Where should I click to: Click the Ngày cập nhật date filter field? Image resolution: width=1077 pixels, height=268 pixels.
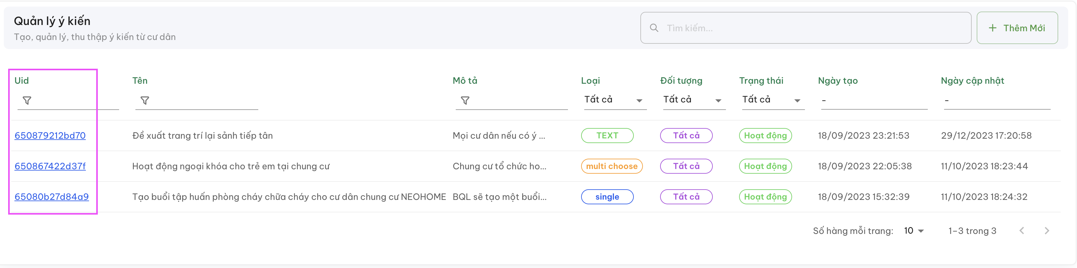997,101
